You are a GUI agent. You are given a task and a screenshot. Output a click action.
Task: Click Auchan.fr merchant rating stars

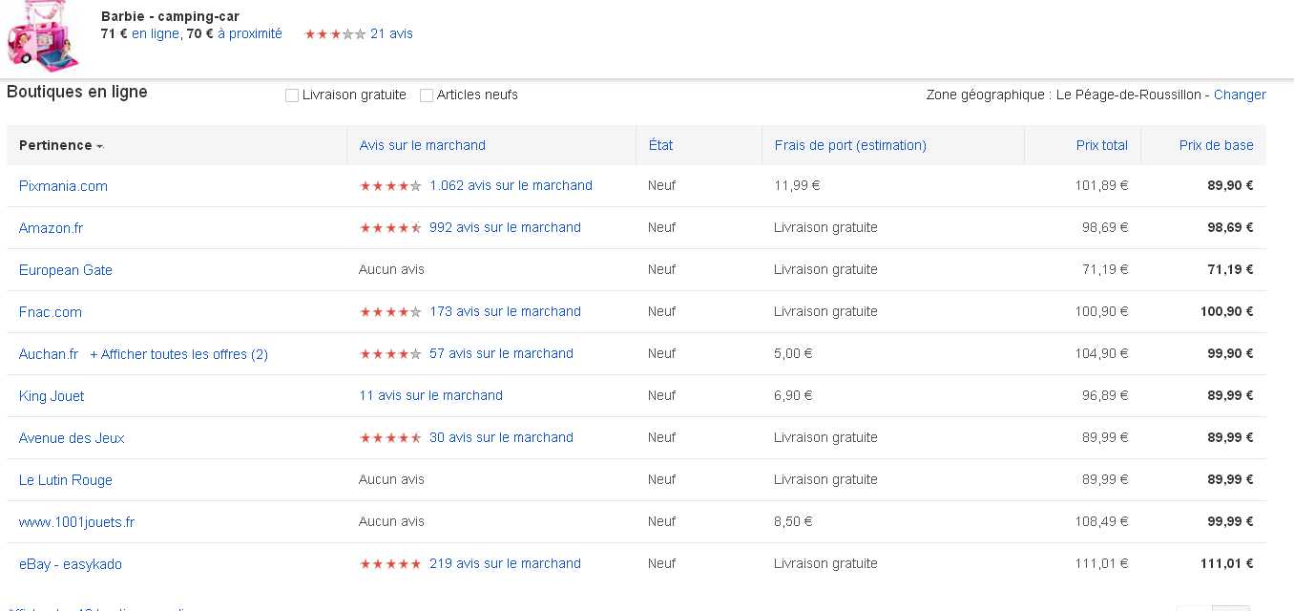pyautogui.click(x=390, y=354)
